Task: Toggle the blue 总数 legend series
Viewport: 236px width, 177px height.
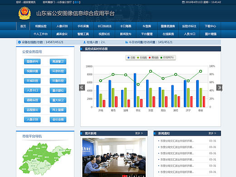Action: click(x=131, y=58)
